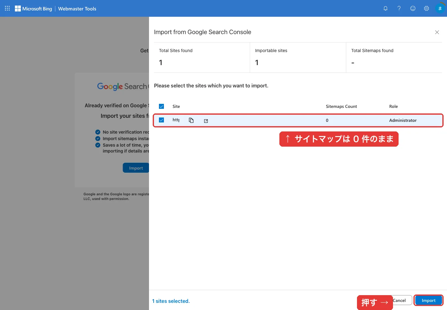This screenshot has width=447, height=310.
Task: Click the Webmaster Tools header link
Action: point(77,9)
